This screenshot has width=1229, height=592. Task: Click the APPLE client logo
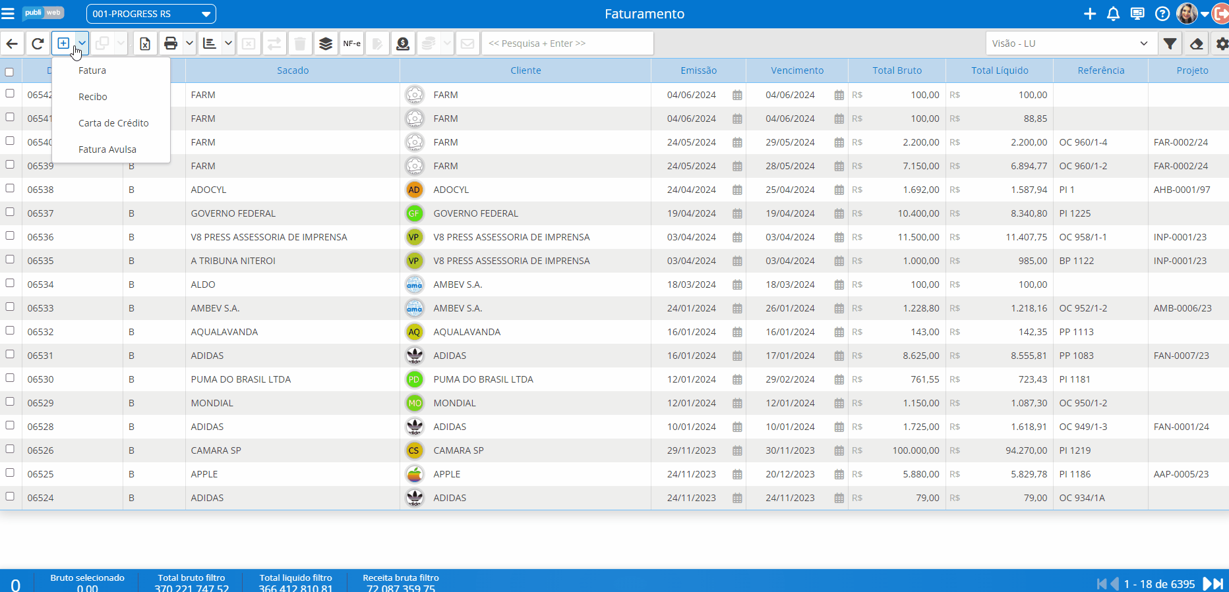pos(414,474)
